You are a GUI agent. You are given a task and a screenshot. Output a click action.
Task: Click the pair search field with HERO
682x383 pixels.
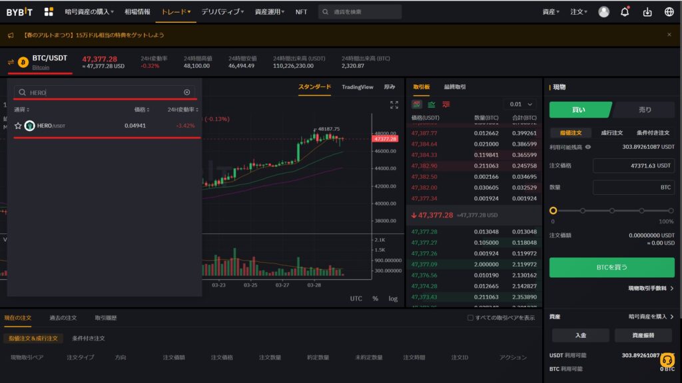point(105,92)
